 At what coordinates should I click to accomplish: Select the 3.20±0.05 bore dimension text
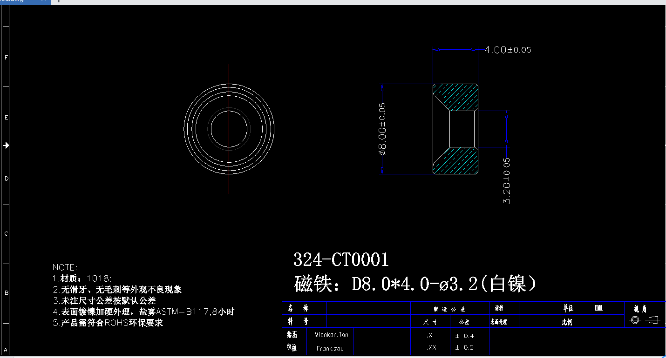point(507,180)
